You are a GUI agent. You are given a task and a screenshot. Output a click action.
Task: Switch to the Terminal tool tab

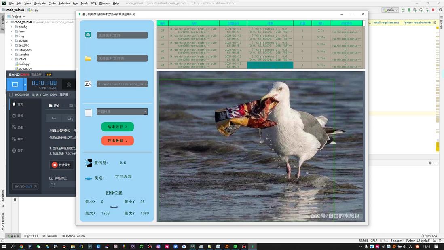tap(50, 236)
